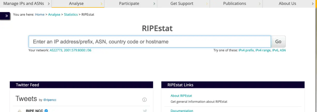
Task: Click the Twitter bird icon in tweet
Action: point(145,110)
